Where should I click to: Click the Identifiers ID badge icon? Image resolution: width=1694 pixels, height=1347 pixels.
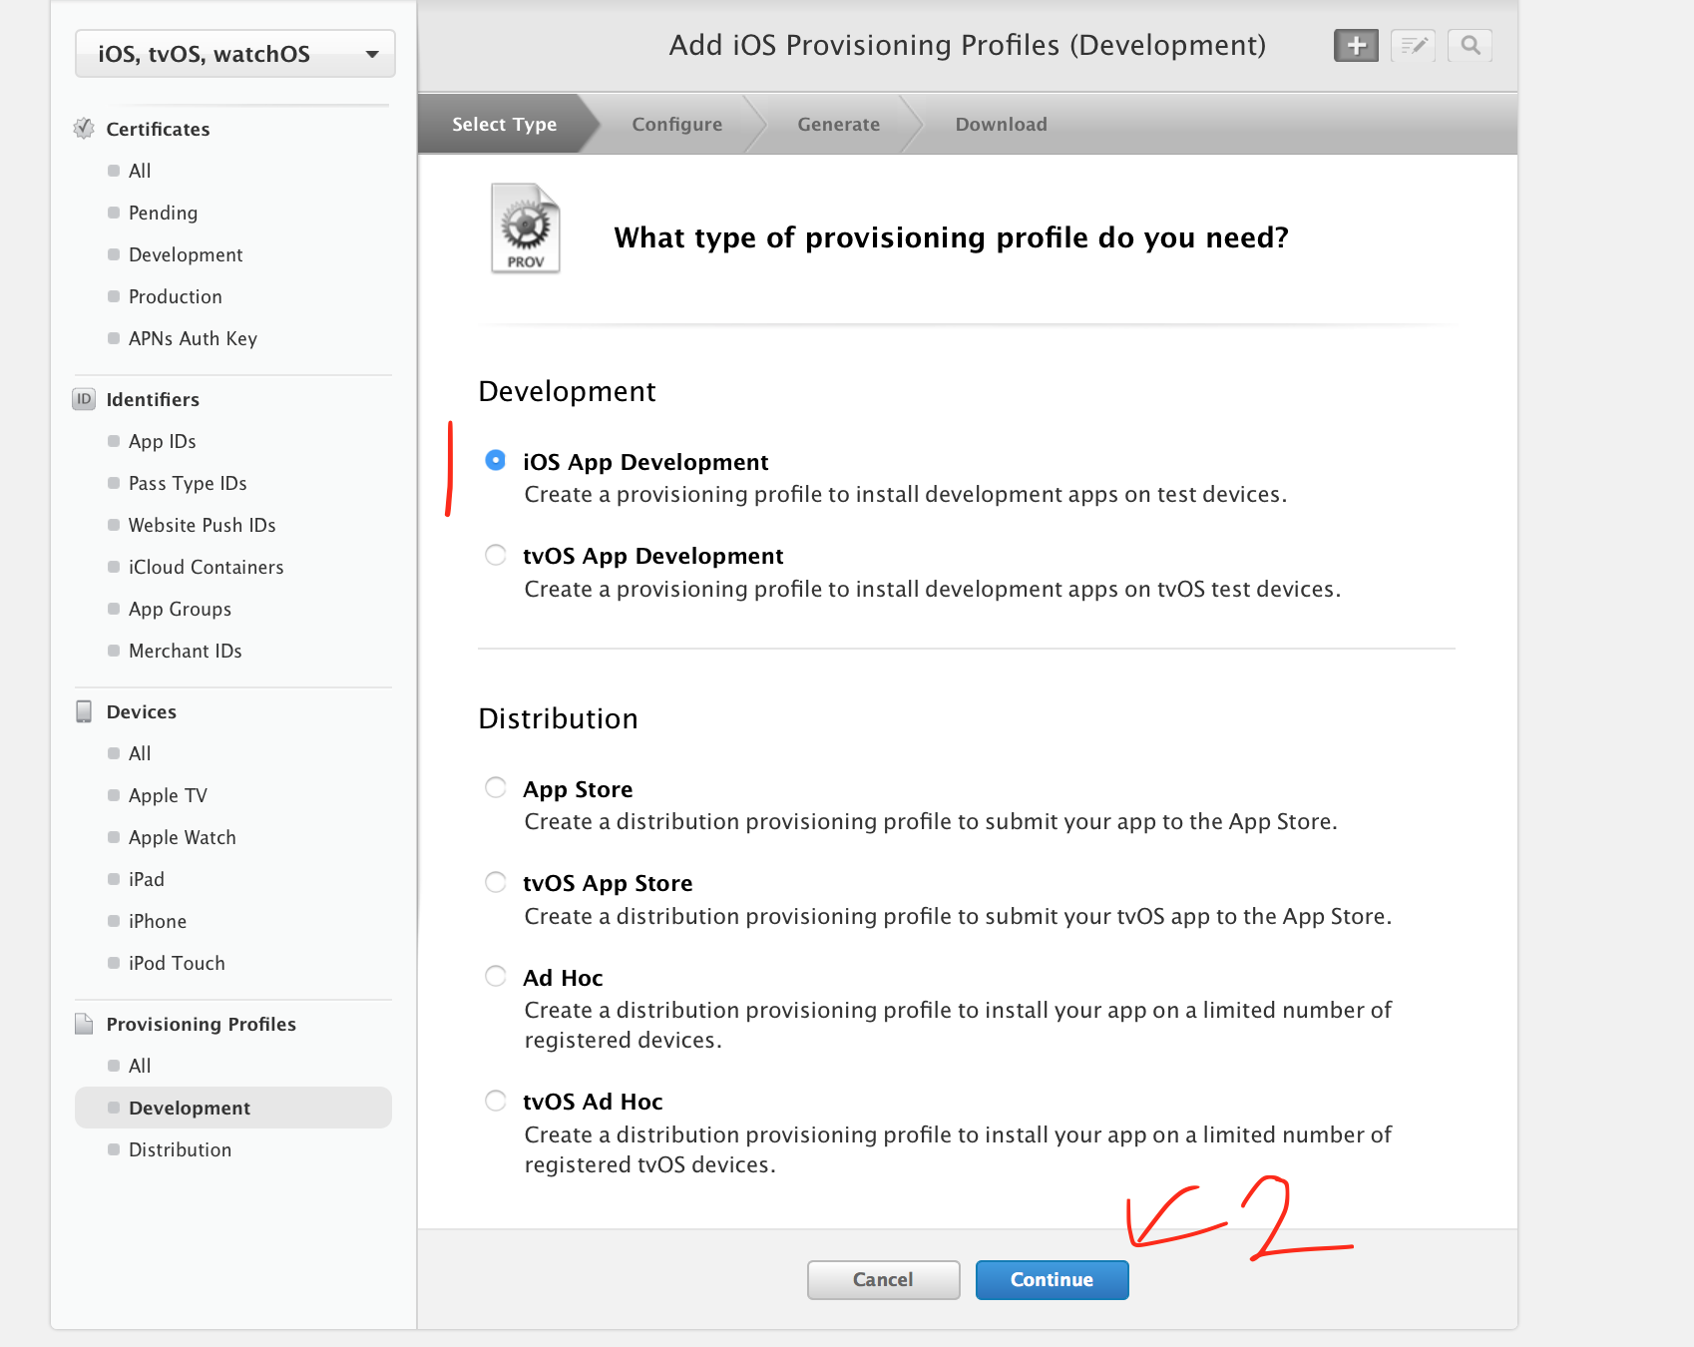click(84, 399)
